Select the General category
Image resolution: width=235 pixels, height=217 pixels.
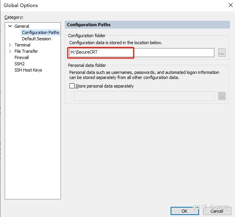(22, 26)
